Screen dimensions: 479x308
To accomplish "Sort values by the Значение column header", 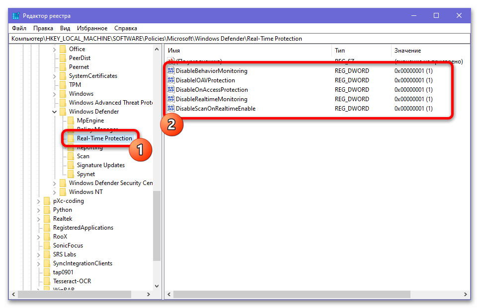I will pos(430,51).
